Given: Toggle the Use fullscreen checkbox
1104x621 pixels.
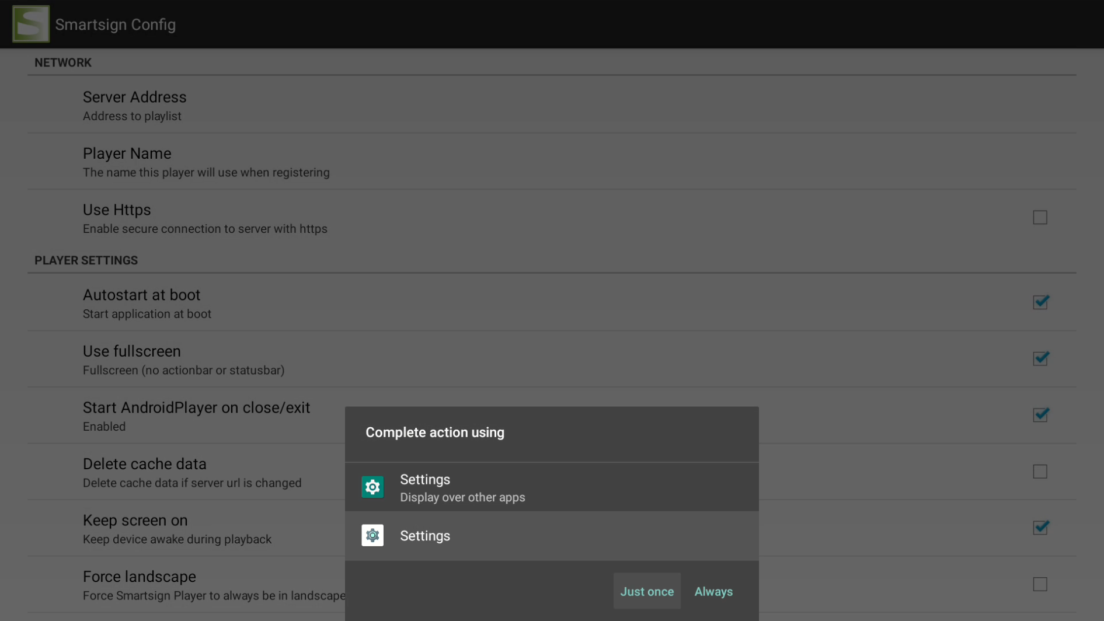Looking at the screenshot, I should pos(1040,359).
